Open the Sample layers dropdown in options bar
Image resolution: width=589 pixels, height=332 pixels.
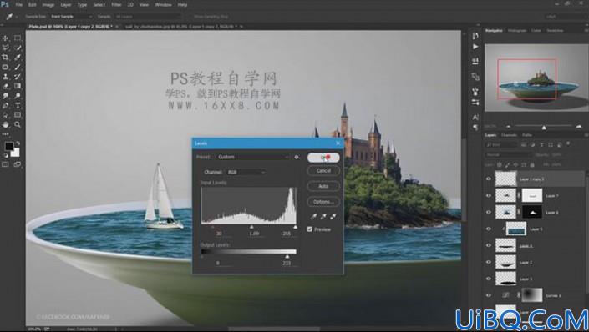click(148, 17)
